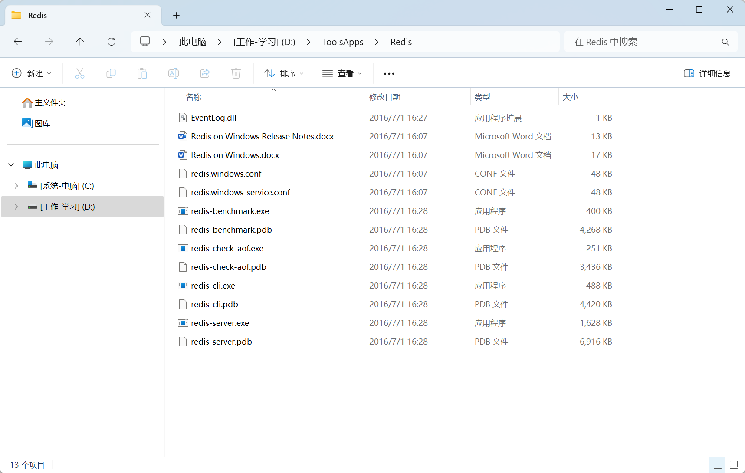
Task: Open the three-dots See more menu
Action: 389,74
